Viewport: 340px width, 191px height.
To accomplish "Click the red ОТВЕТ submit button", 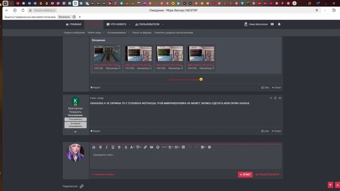I will tap(245, 175).
